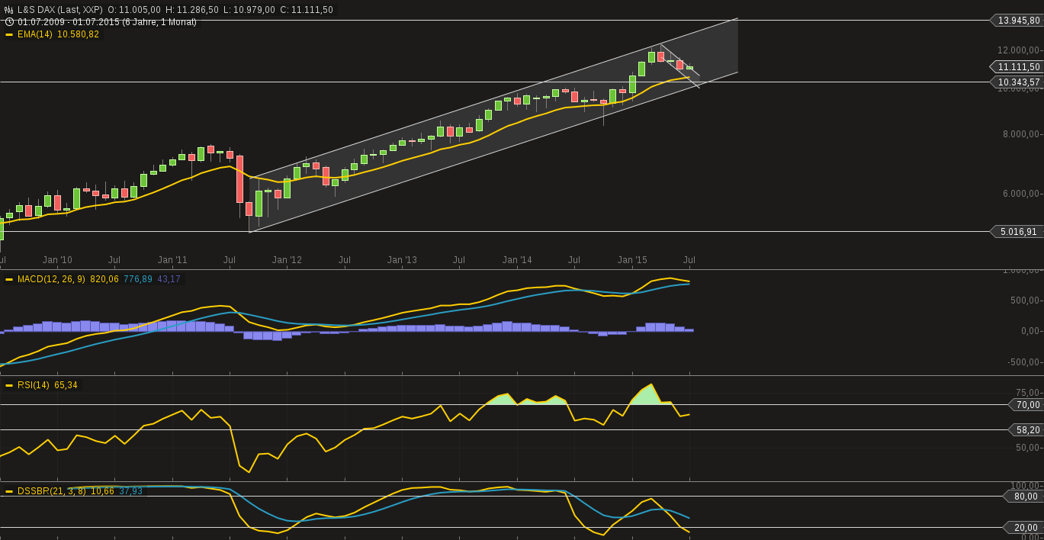Click the yellow EMA(14) legend marker
Screen dimensions: 1044x540
9,34
